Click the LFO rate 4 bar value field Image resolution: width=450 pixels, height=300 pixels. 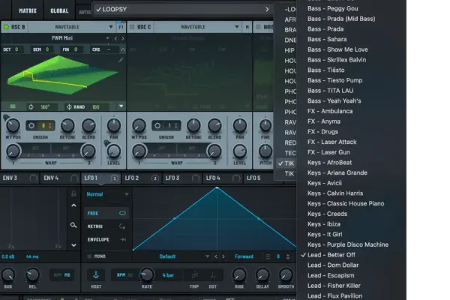169,275
